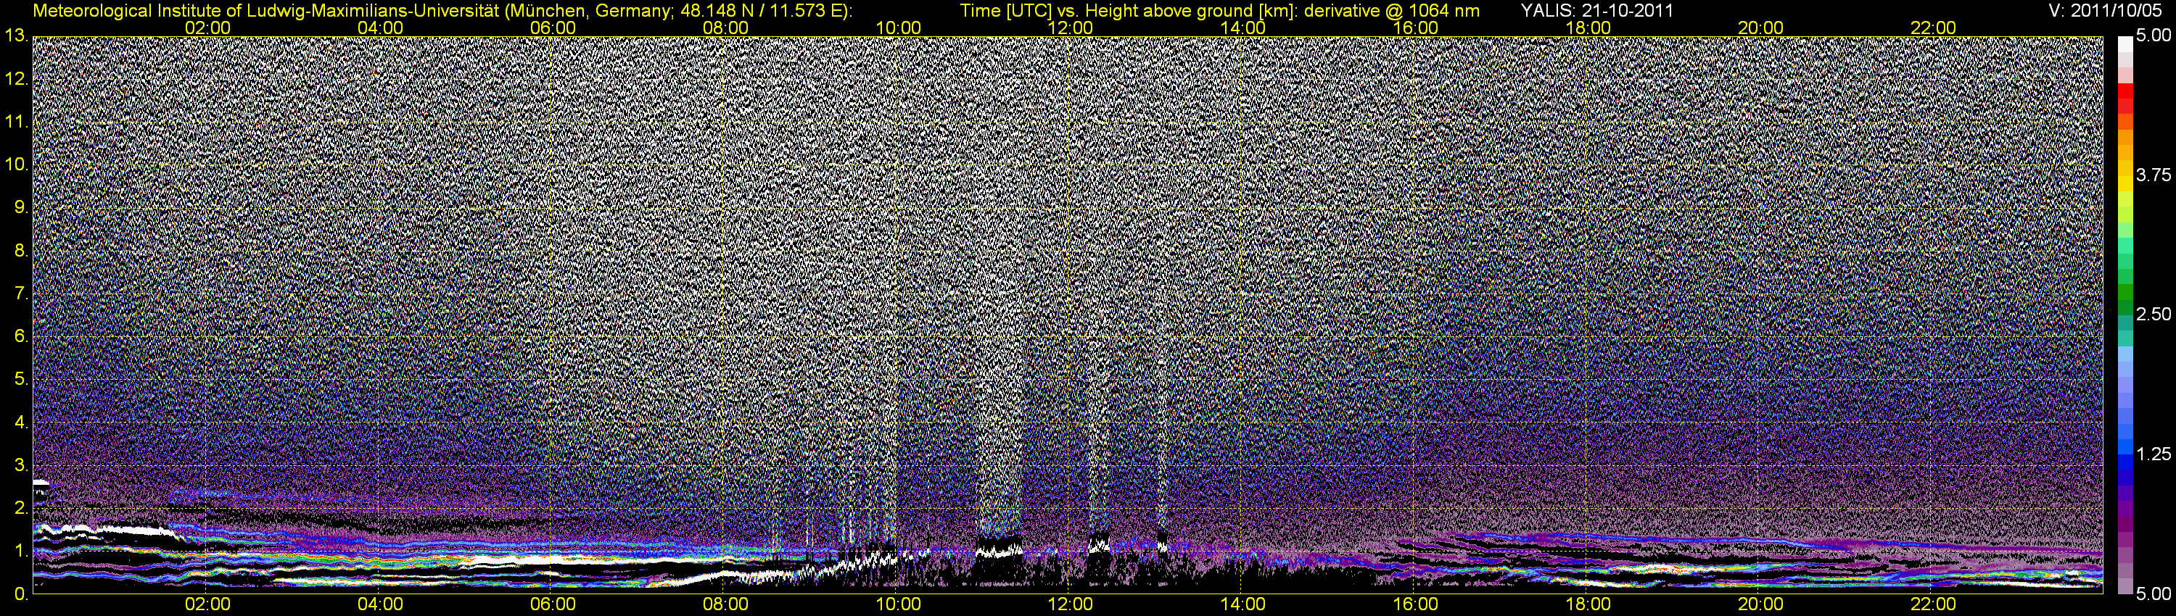The height and width of the screenshot is (616, 2176).
Task: Click the 4 km height axis label
Action: click(x=22, y=422)
